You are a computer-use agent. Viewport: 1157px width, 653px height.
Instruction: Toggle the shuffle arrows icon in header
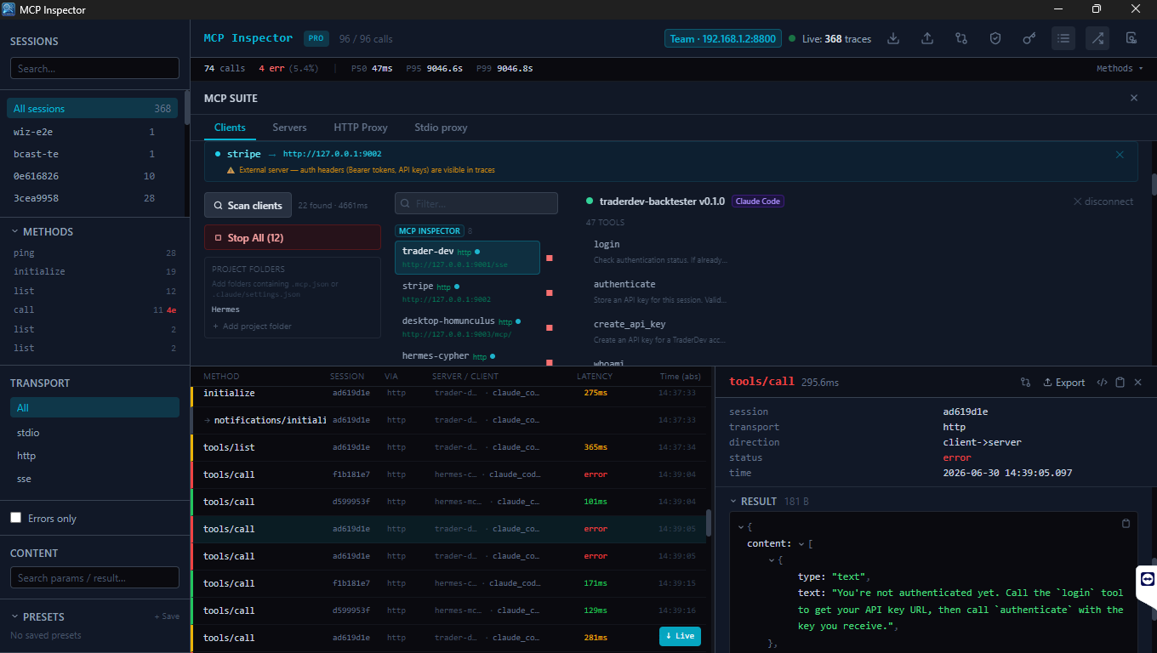pos(1097,38)
